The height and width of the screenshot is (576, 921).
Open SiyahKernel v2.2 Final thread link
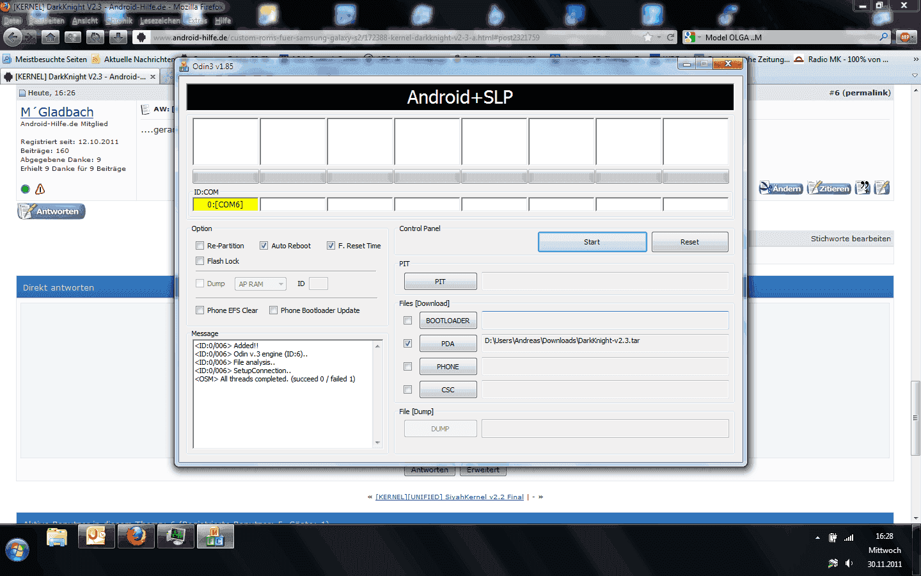tap(450, 497)
